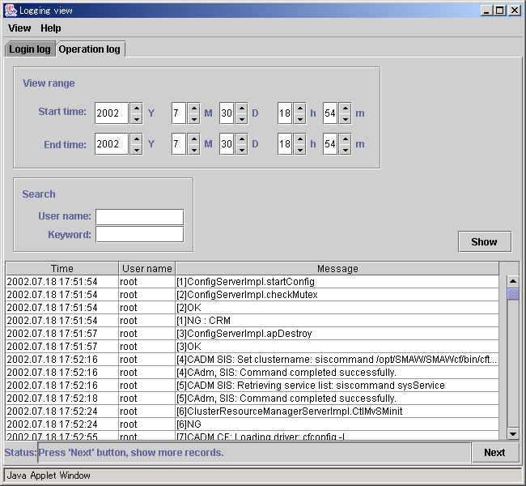Increase the Start time minute value
The width and height of the screenshot is (526, 486).
tap(345, 108)
